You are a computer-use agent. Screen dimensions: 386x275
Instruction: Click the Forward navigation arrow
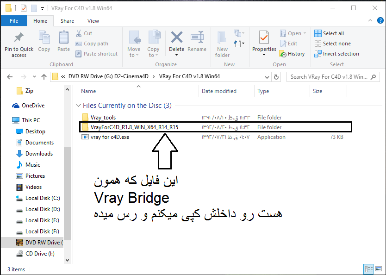24,77
